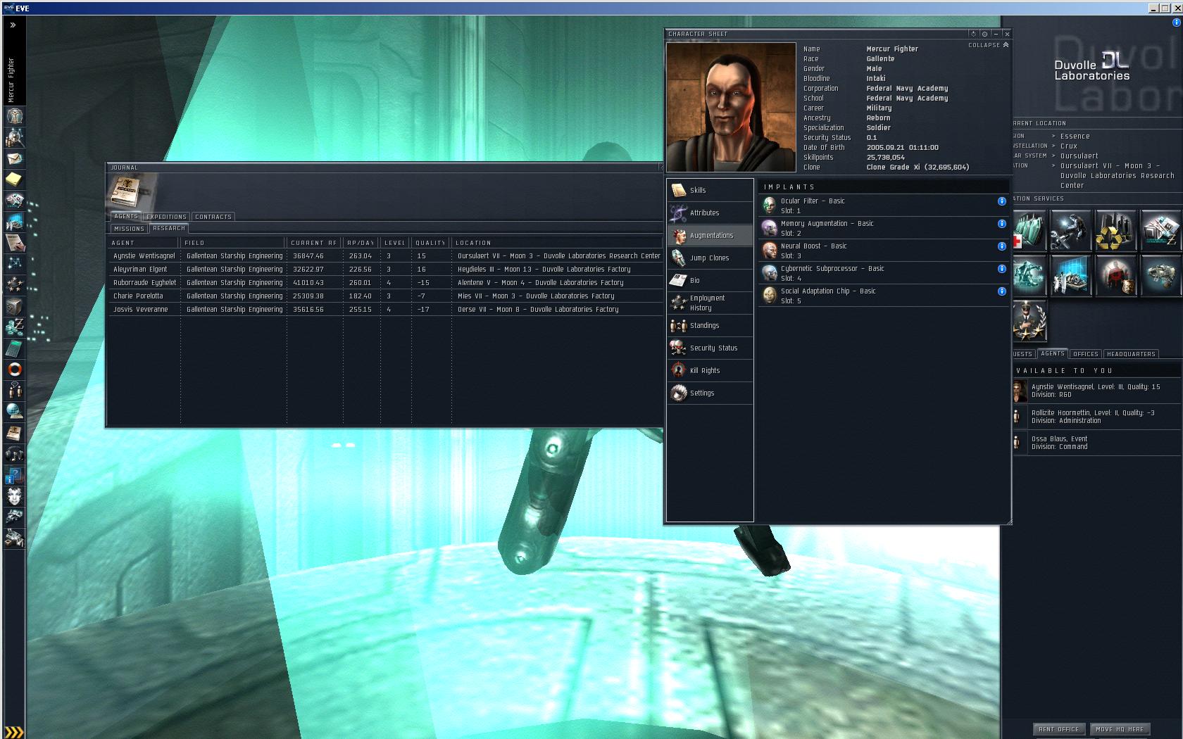Screen dimensions: 1183x739
Task: Open the Militia Office officer icon
Action: 1029,320
